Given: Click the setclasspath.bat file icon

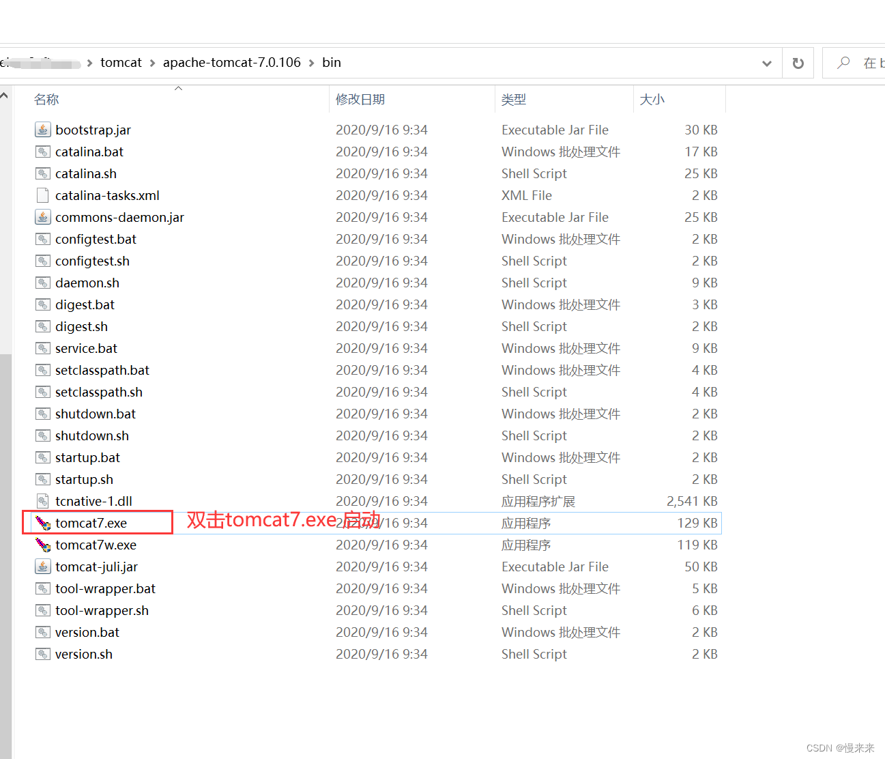Looking at the screenshot, I should [x=43, y=370].
